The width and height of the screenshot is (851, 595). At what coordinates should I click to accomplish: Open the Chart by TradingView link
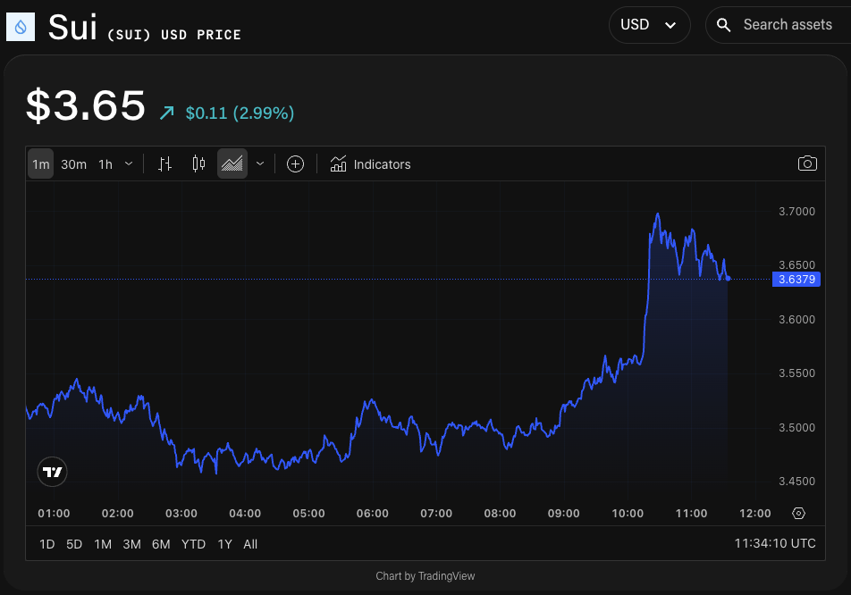(x=425, y=575)
